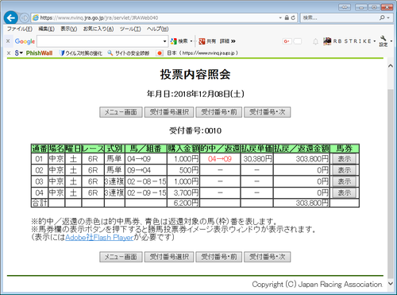Open the Google search box dropdown
Viewport: 397px width, 295px height.
tap(164, 41)
